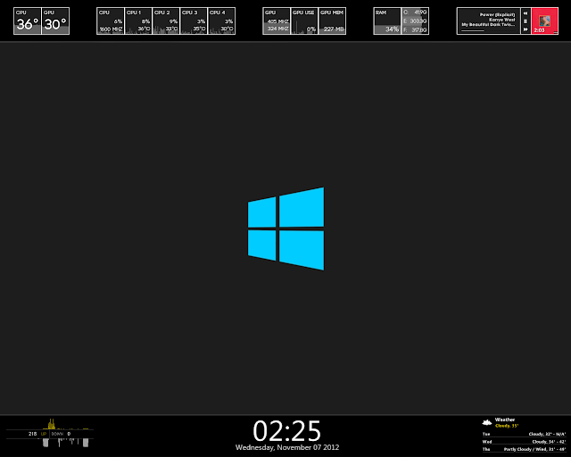Image resolution: width=571 pixels, height=457 pixels.
Task: Click the album cover thumbnail in the music player
Action: coord(545,21)
